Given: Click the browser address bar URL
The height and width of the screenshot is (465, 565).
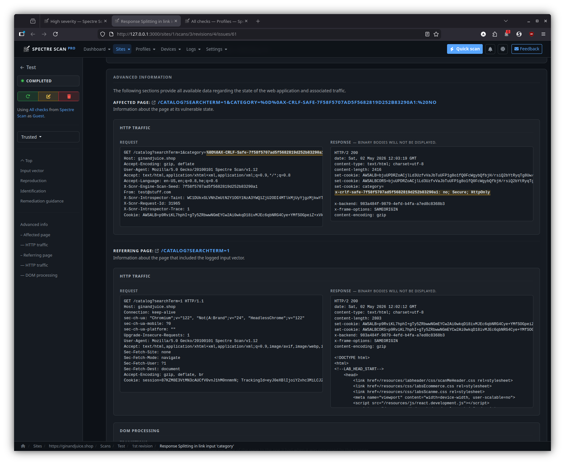Looking at the screenshot, I should click(x=177, y=34).
